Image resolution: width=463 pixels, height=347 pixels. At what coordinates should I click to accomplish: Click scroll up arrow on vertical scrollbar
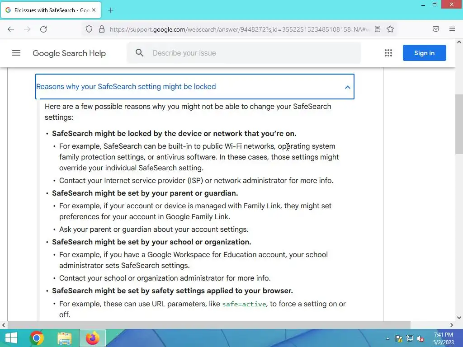tap(459, 42)
